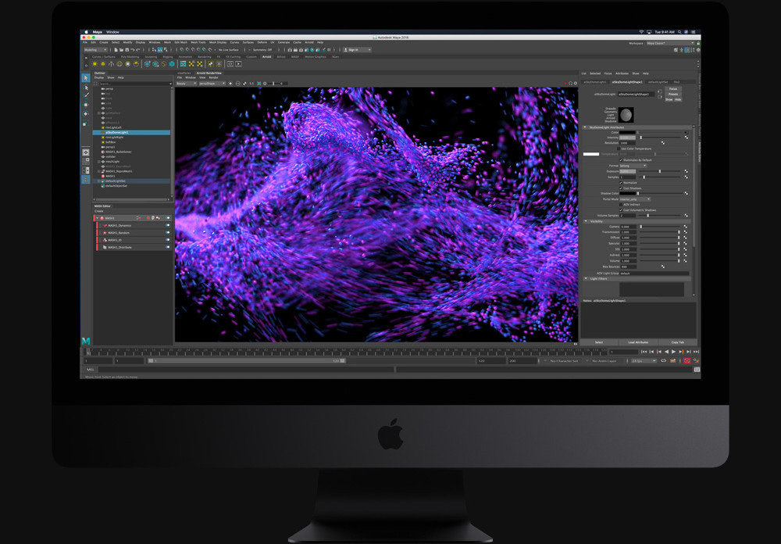Viewport: 781px width, 544px height.
Task: Open the Format dropdown set to latlong
Action: [x=633, y=166]
